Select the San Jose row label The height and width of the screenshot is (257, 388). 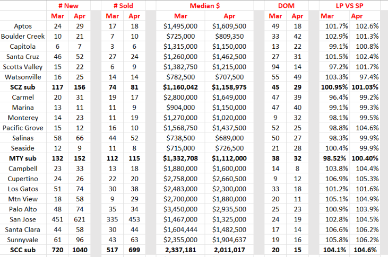(x=23, y=219)
